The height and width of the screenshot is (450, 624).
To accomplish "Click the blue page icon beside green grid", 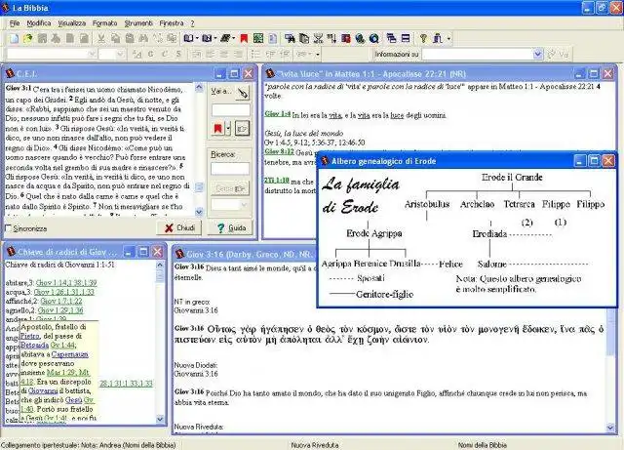I will [x=273, y=38].
